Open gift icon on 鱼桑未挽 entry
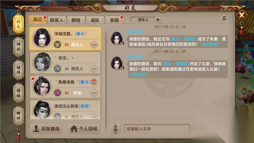The width and height of the screenshot is (254, 143). [x=94, y=82]
